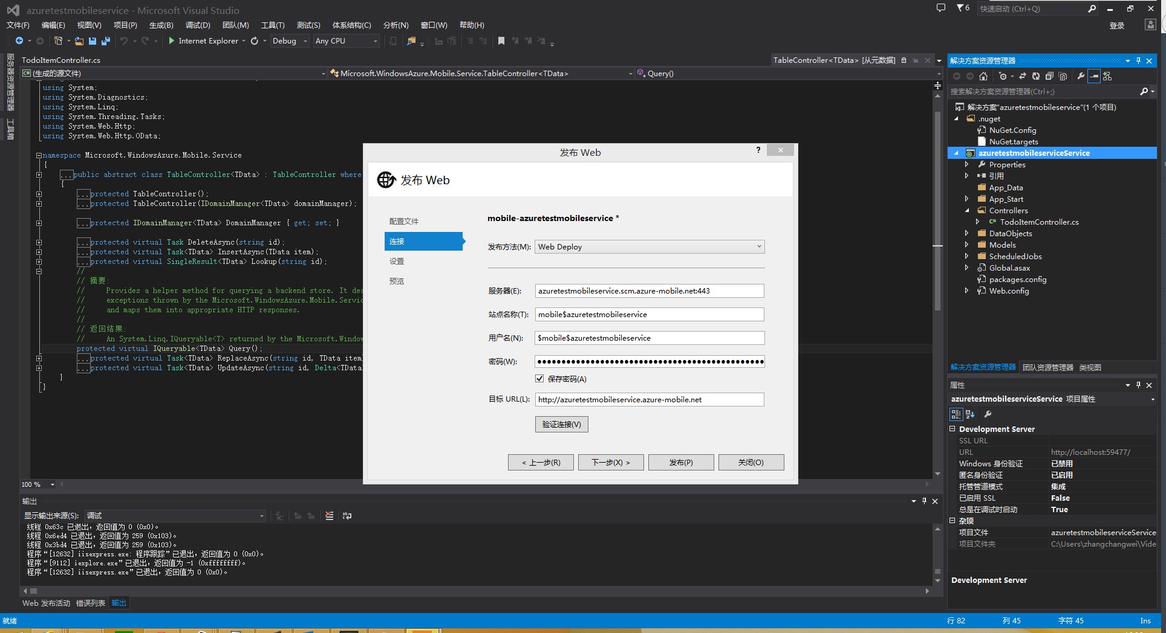Viewport: 1166px width, 633px height.
Task: Select TodoItemController.cs in solution tree
Action: [1039, 222]
